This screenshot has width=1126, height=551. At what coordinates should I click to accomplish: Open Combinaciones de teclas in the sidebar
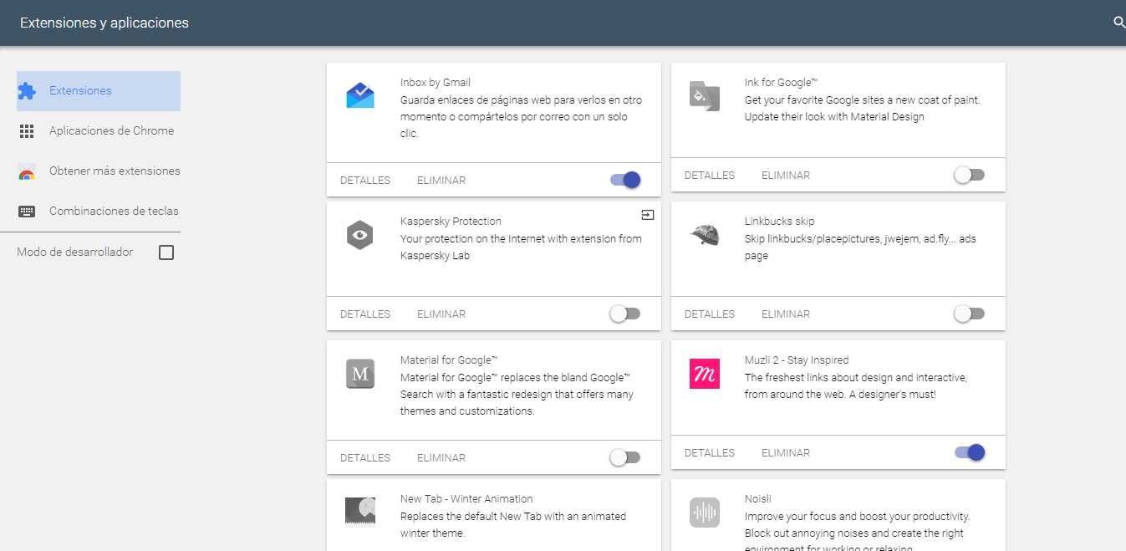tap(99, 212)
